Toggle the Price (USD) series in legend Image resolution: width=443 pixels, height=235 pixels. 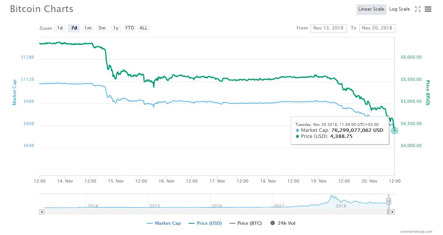(205, 223)
